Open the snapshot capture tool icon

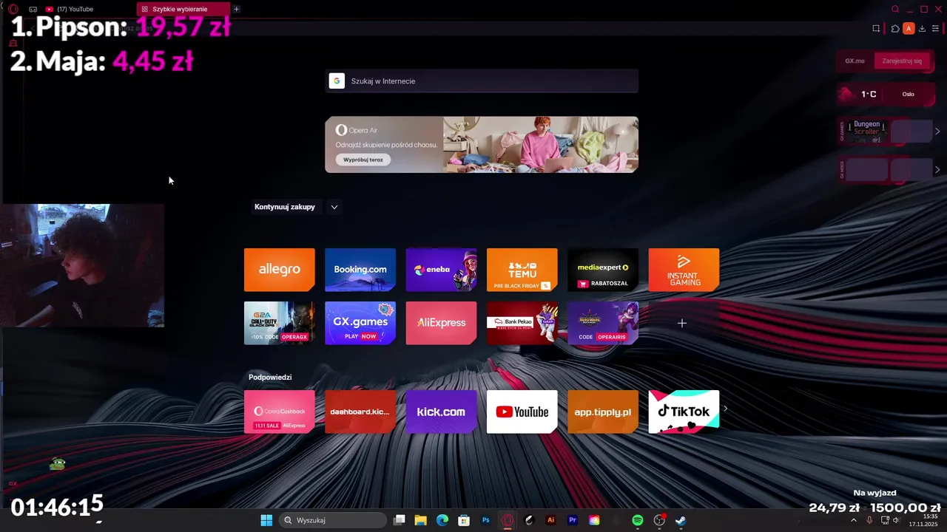coord(876,28)
